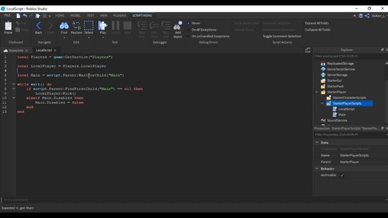Fold the while loop at line 7
The height and width of the screenshot is (218, 388).
coord(13,84)
